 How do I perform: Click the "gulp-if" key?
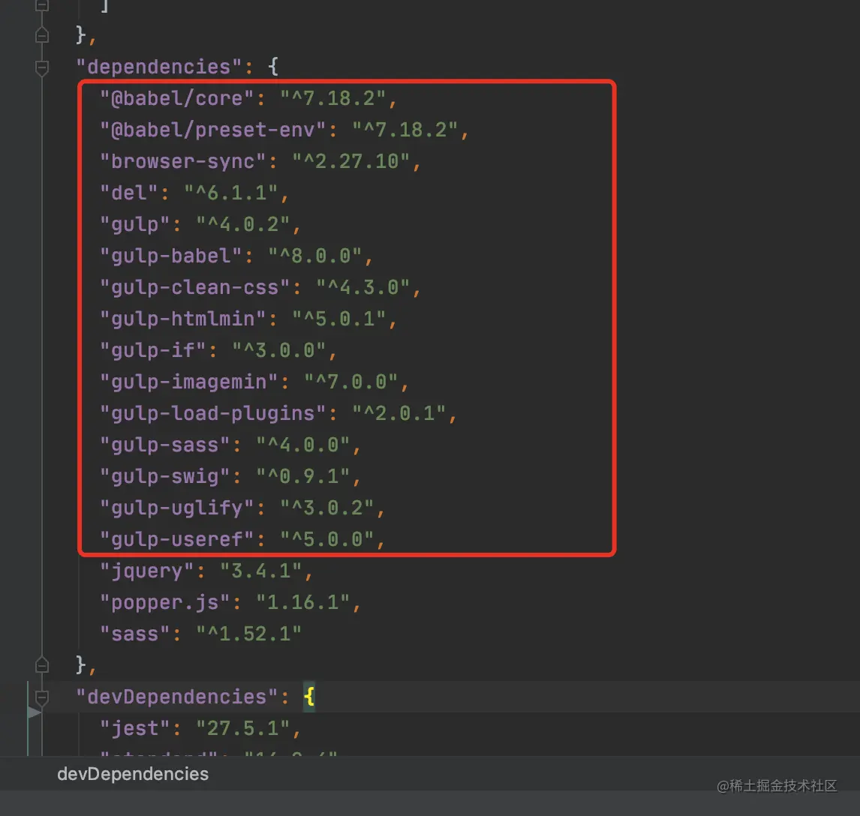[153, 350]
